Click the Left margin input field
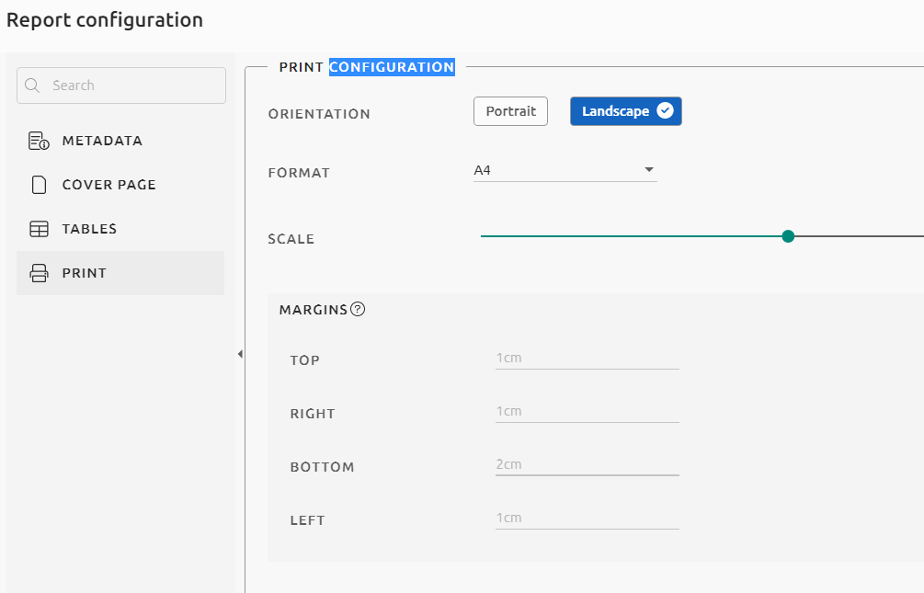This screenshot has width=924, height=593. (x=587, y=519)
